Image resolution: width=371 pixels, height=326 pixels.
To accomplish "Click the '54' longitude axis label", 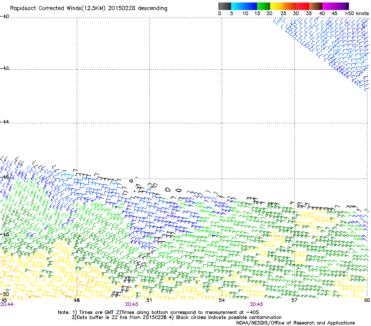I will click(222, 300).
